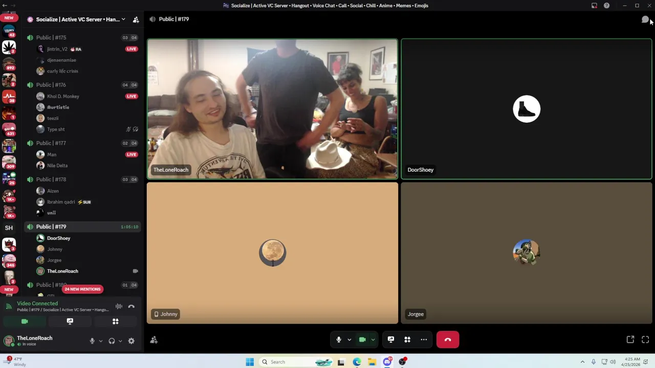
Task: Enter full screen video mode
Action: click(645, 339)
